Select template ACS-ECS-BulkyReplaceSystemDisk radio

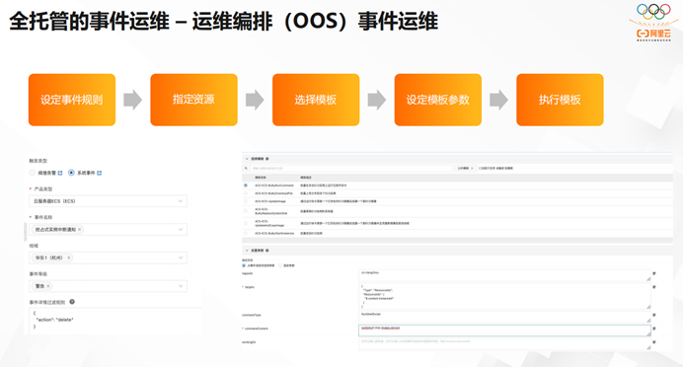[x=246, y=211]
